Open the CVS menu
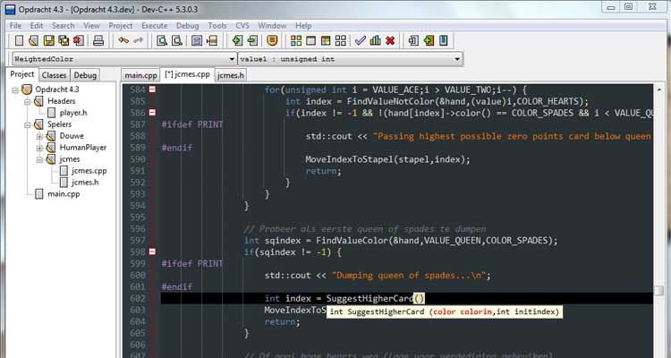 [242, 26]
